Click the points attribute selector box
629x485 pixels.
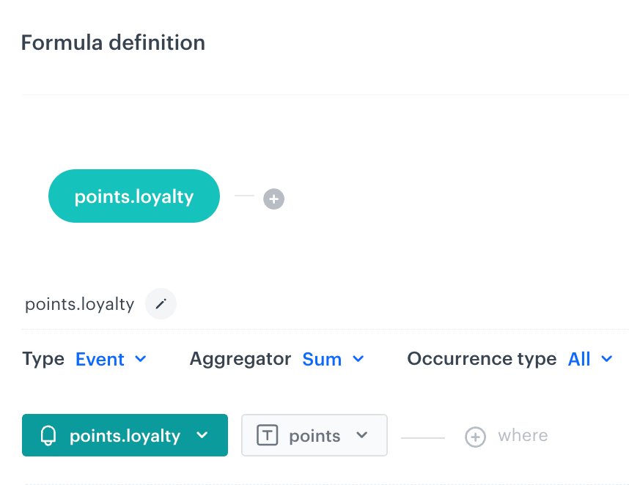coord(314,434)
